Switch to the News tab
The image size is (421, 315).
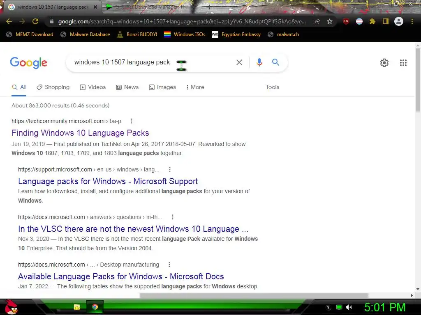pos(127,87)
